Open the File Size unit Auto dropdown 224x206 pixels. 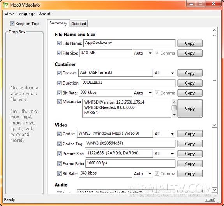(143, 53)
